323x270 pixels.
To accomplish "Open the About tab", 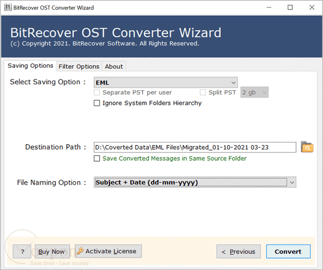I will (x=114, y=67).
